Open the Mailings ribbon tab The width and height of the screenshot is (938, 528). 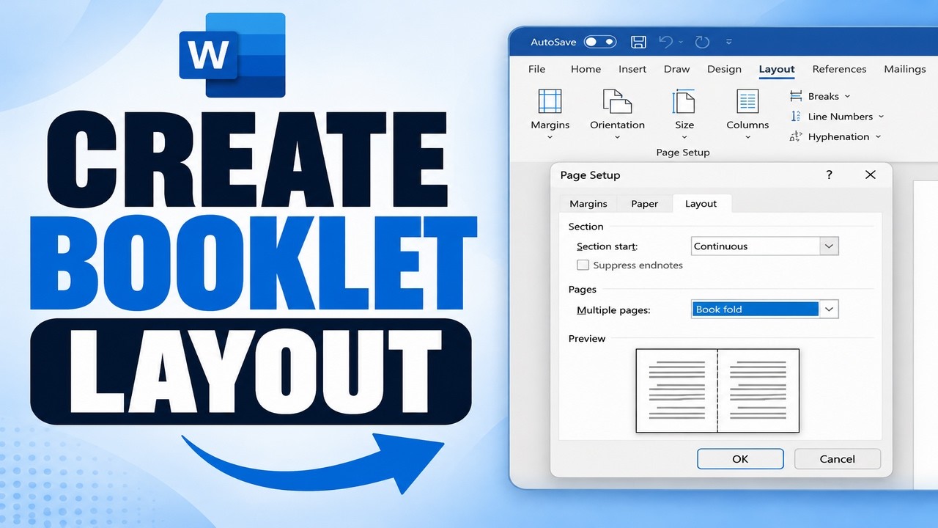pos(905,69)
